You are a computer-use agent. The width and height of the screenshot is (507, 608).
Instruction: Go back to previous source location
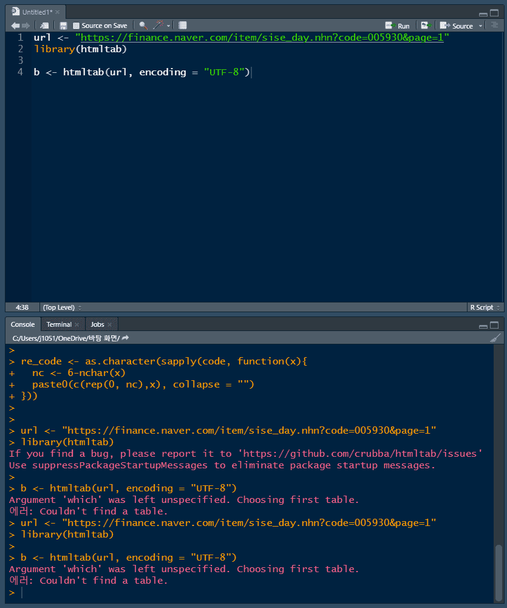15,26
